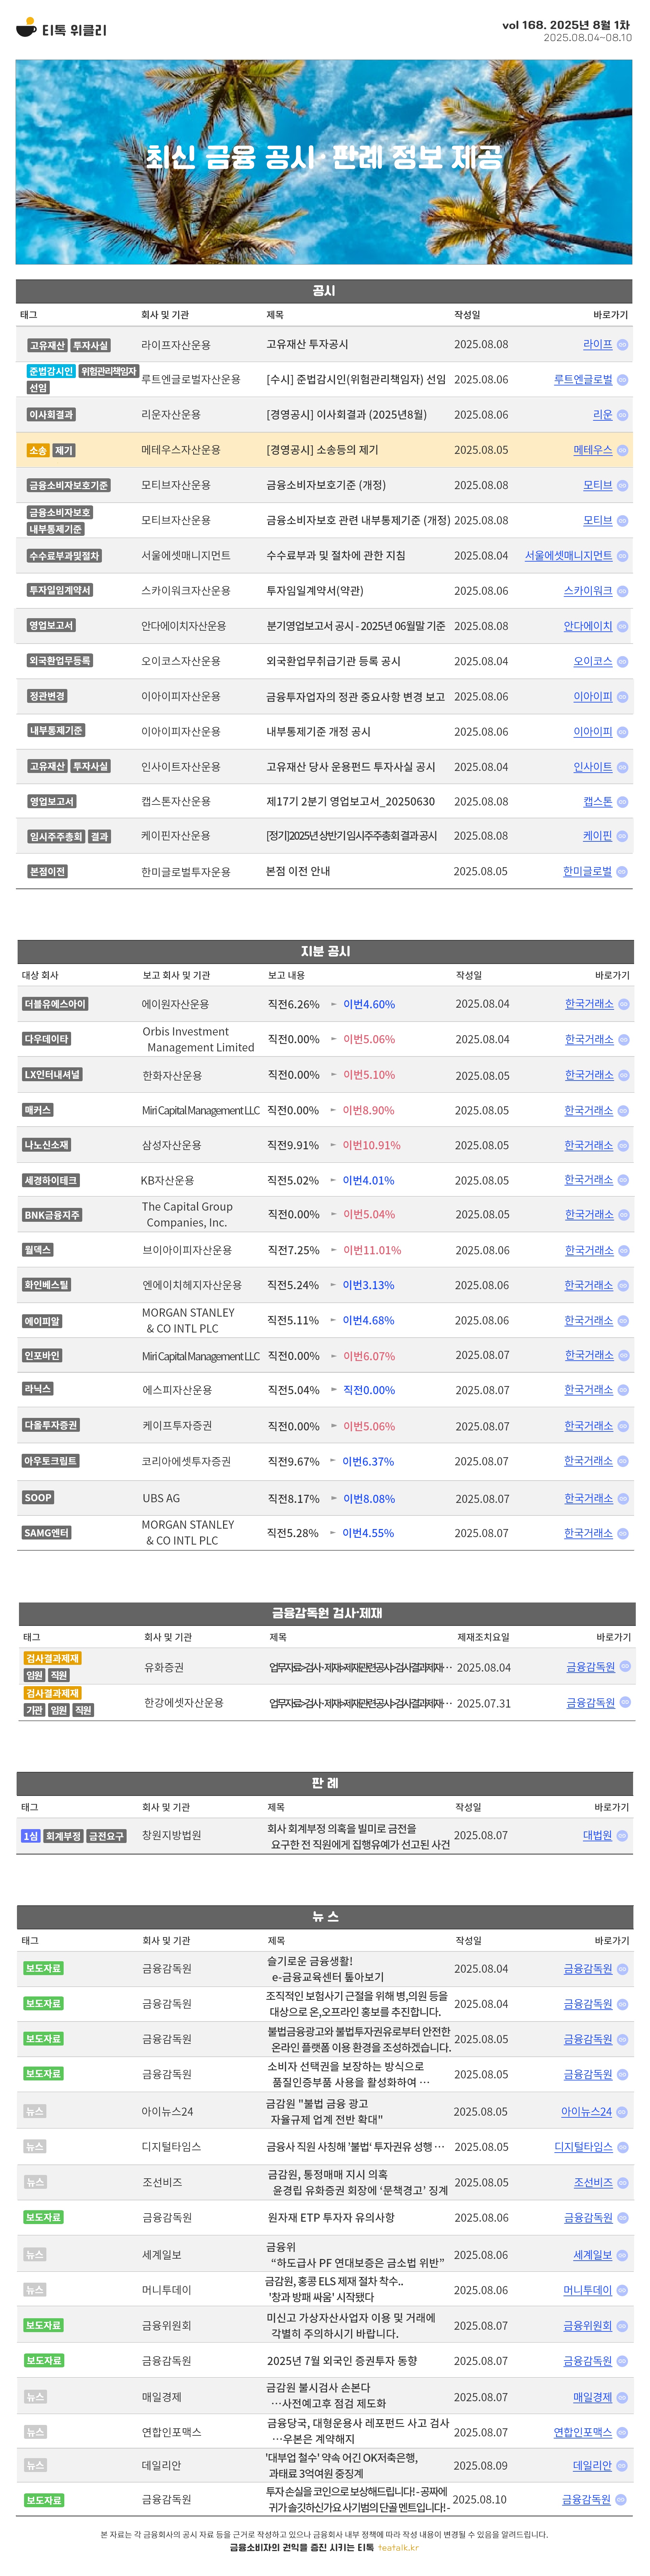The width and height of the screenshot is (650, 2576).
Task: Open the 데일리안 news link
Action: click(x=592, y=2466)
